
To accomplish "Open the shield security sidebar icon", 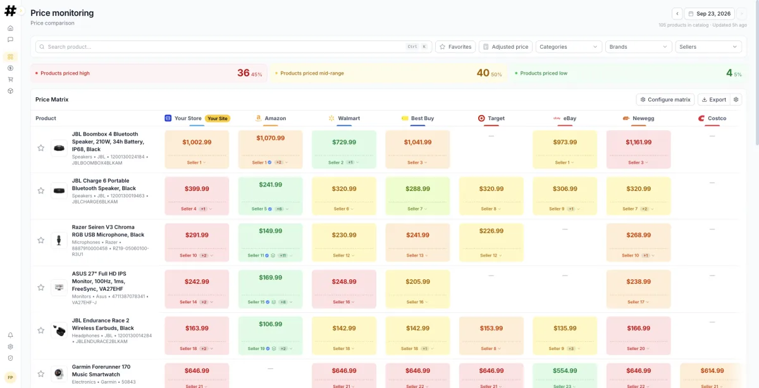I will (10, 358).
